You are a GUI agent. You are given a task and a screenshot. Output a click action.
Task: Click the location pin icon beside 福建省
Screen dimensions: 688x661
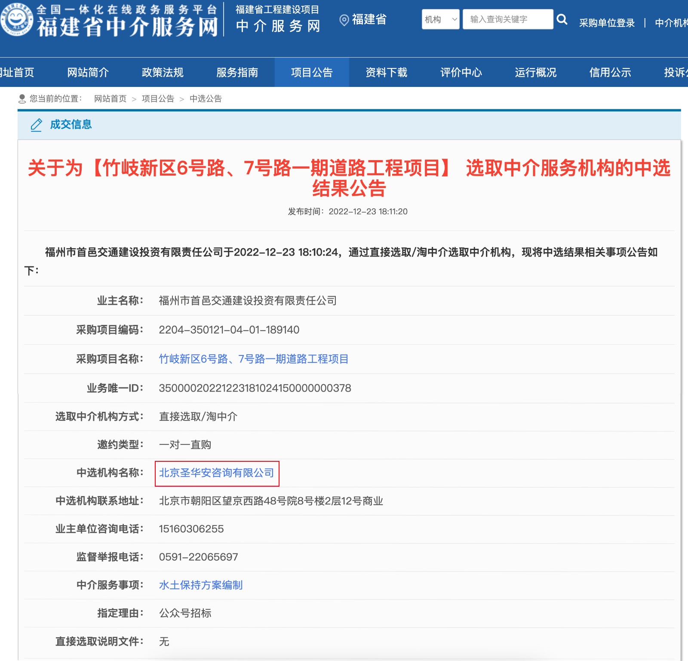tap(344, 20)
